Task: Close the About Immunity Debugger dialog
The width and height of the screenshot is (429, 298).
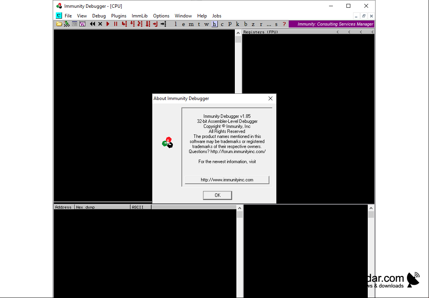Action: pos(270,98)
